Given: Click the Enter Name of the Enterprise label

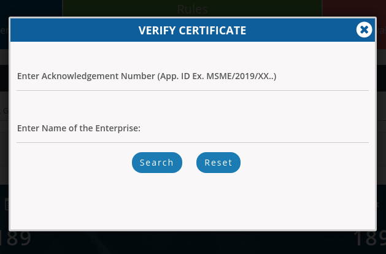Looking at the screenshot, I should (x=79, y=128).
